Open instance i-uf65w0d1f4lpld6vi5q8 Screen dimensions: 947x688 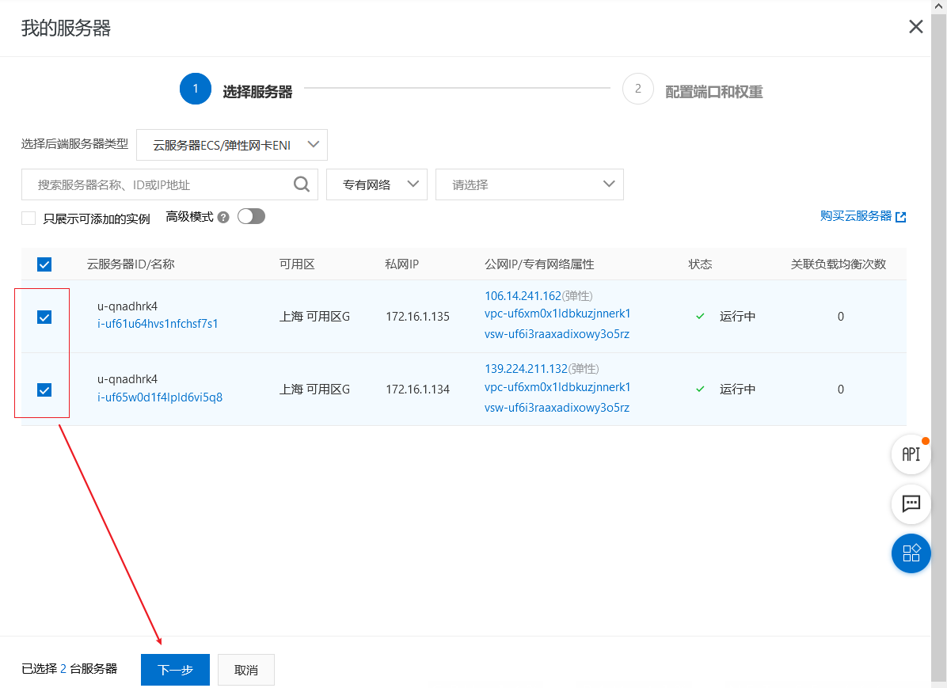tap(160, 397)
